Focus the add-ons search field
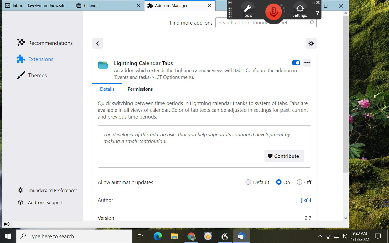 click(266, 23)
